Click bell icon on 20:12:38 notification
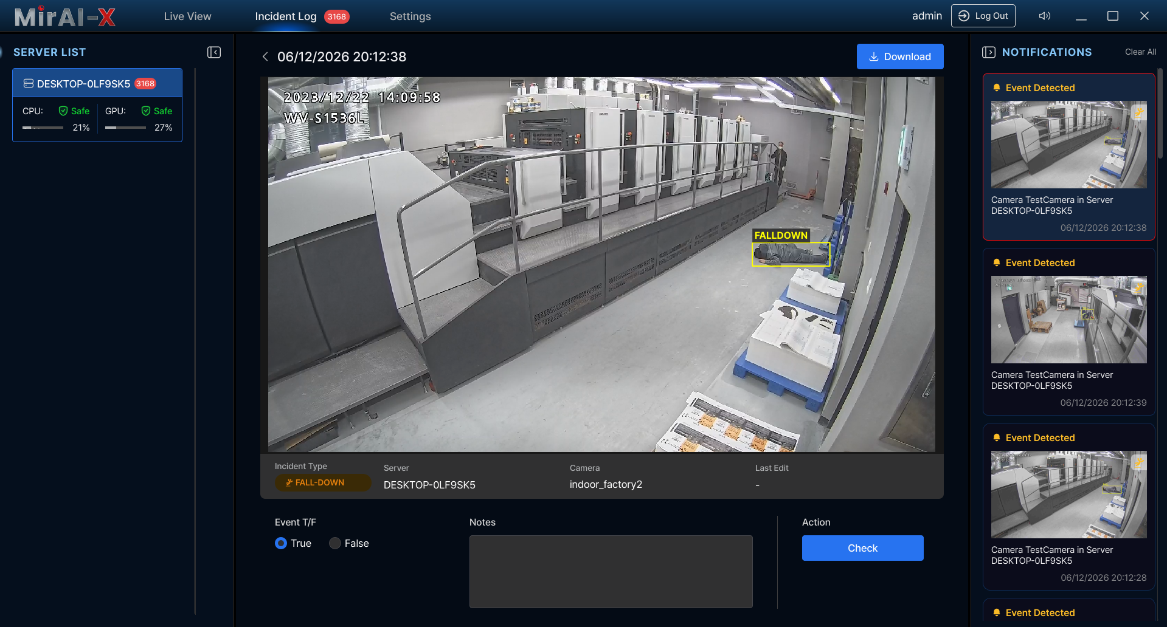 coord(996,87)
